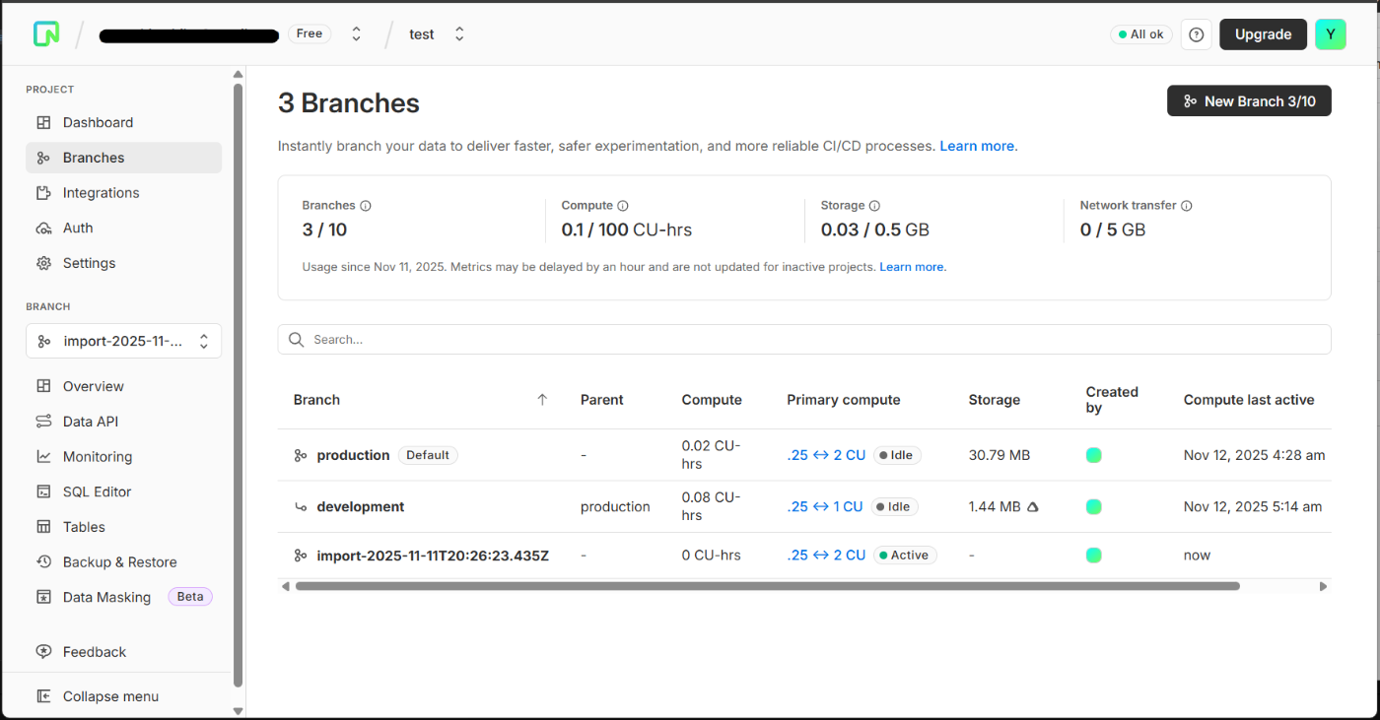Go to SQL Editor in sidebar
1380x720 pixels.
tap(97, 491)
